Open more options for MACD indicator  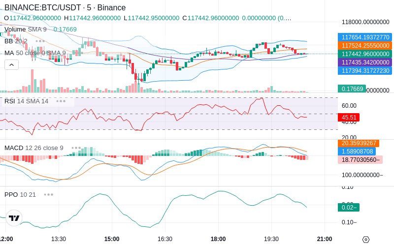pos(76,148)
